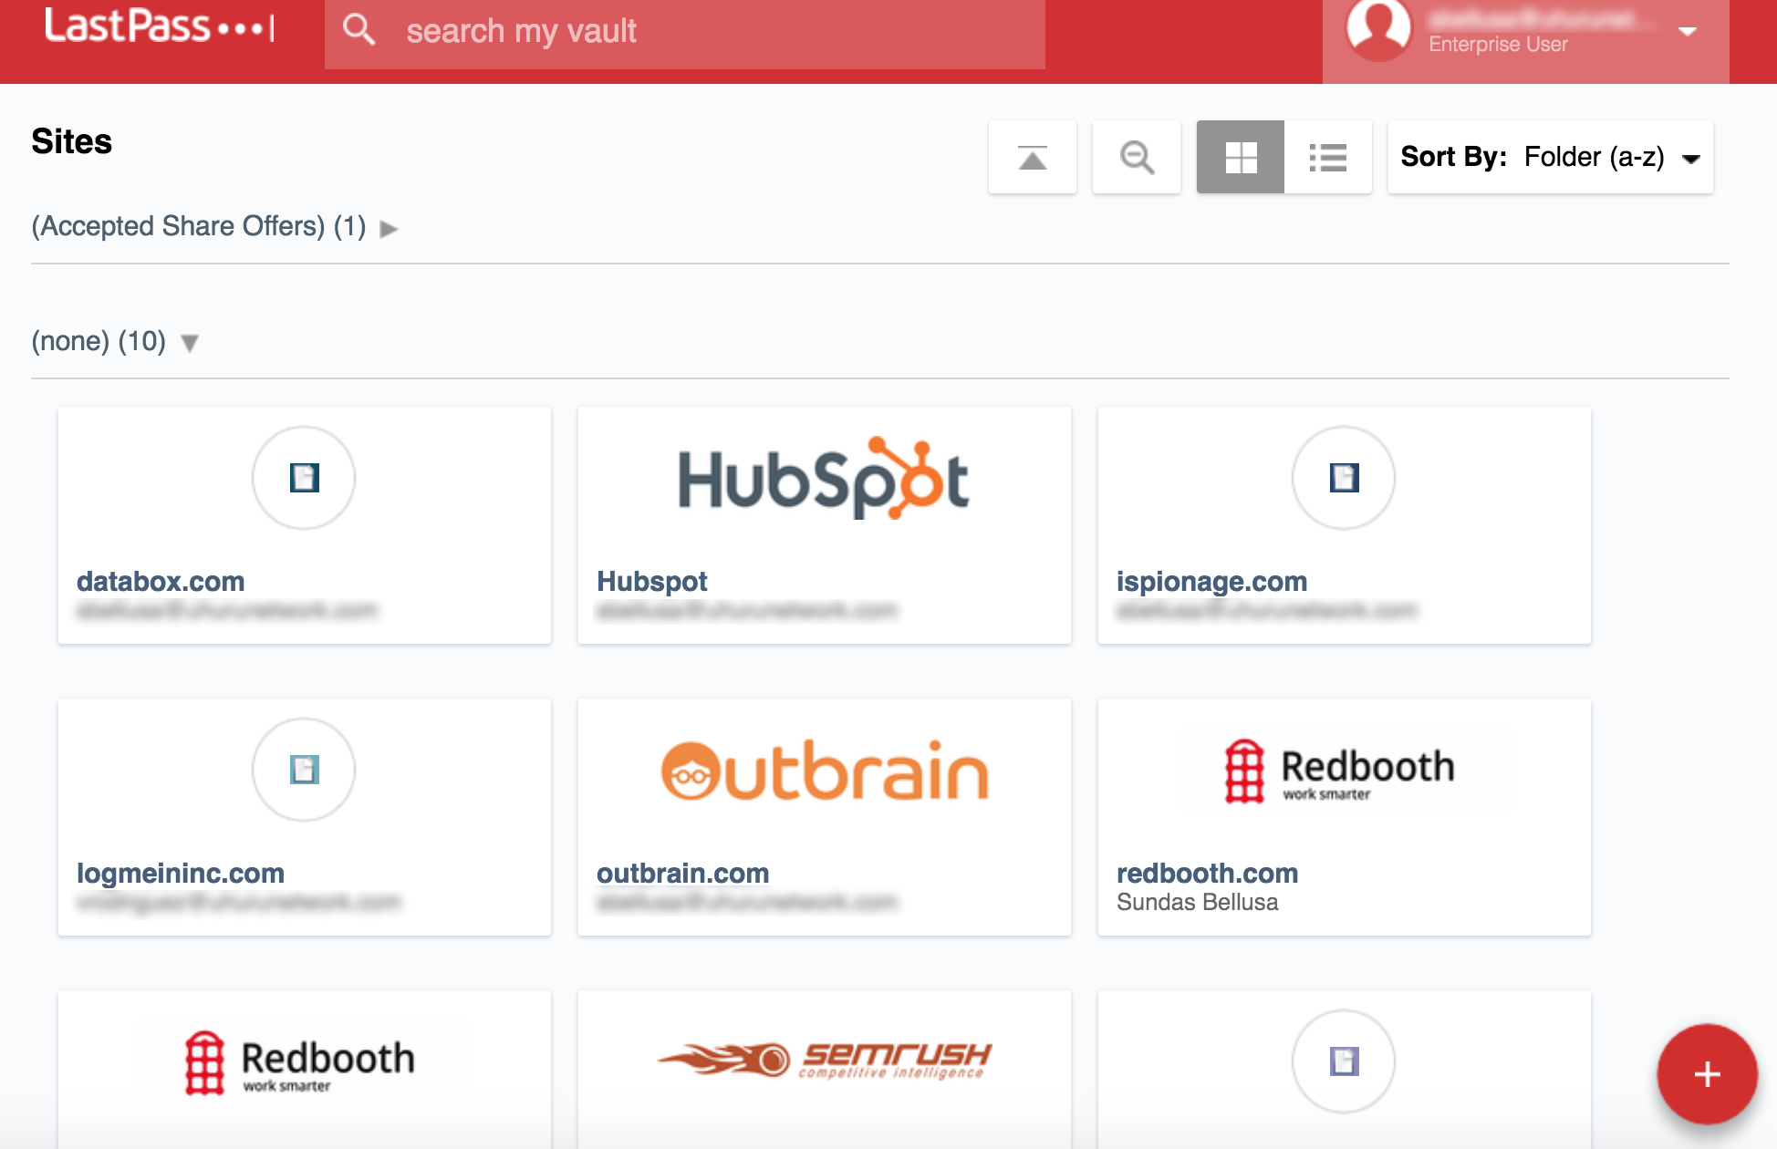Click the HubSpot logo
1777x1149 pixels.
(824, 478)
